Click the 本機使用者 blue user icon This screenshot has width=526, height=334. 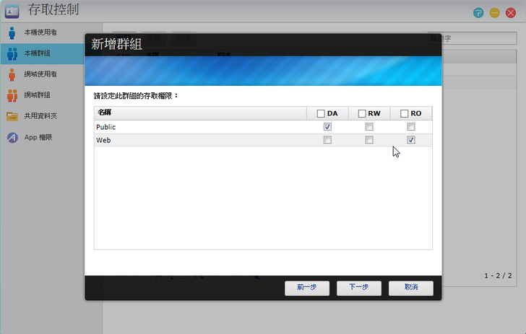pos(12,33)
